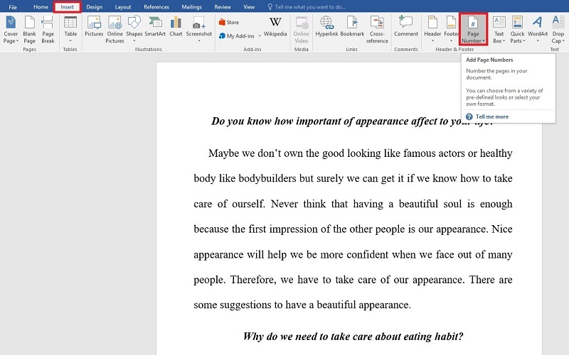Open Online Pictures search
The image size is (569, 355).
tap(115, 27)
